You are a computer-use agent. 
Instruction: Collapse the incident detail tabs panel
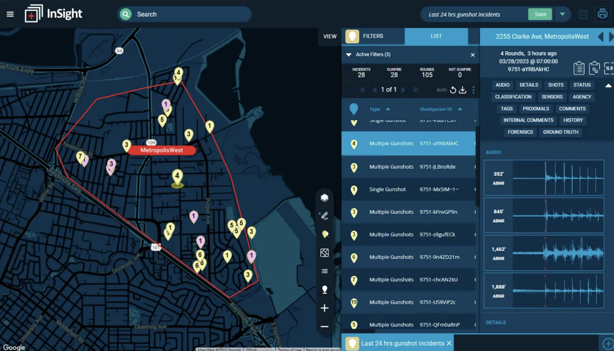point(608,85)
